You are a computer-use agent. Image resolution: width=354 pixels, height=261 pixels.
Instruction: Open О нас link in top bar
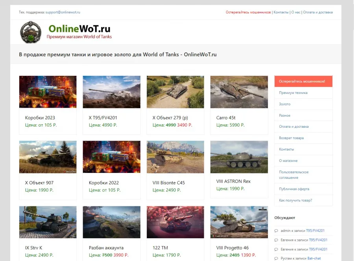tap(296, 12)
